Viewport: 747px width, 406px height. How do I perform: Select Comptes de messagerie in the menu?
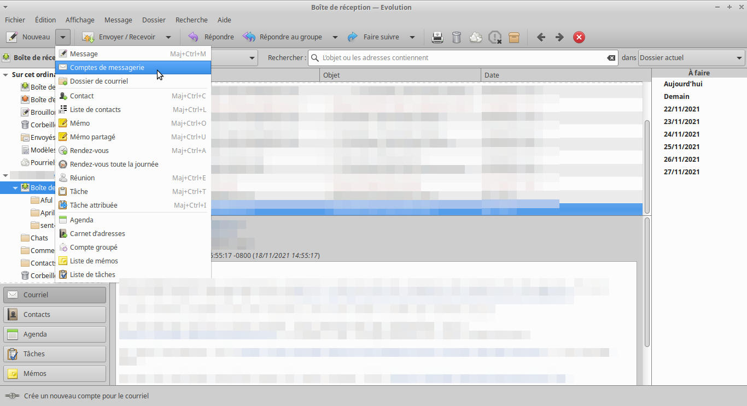point(107,67)
